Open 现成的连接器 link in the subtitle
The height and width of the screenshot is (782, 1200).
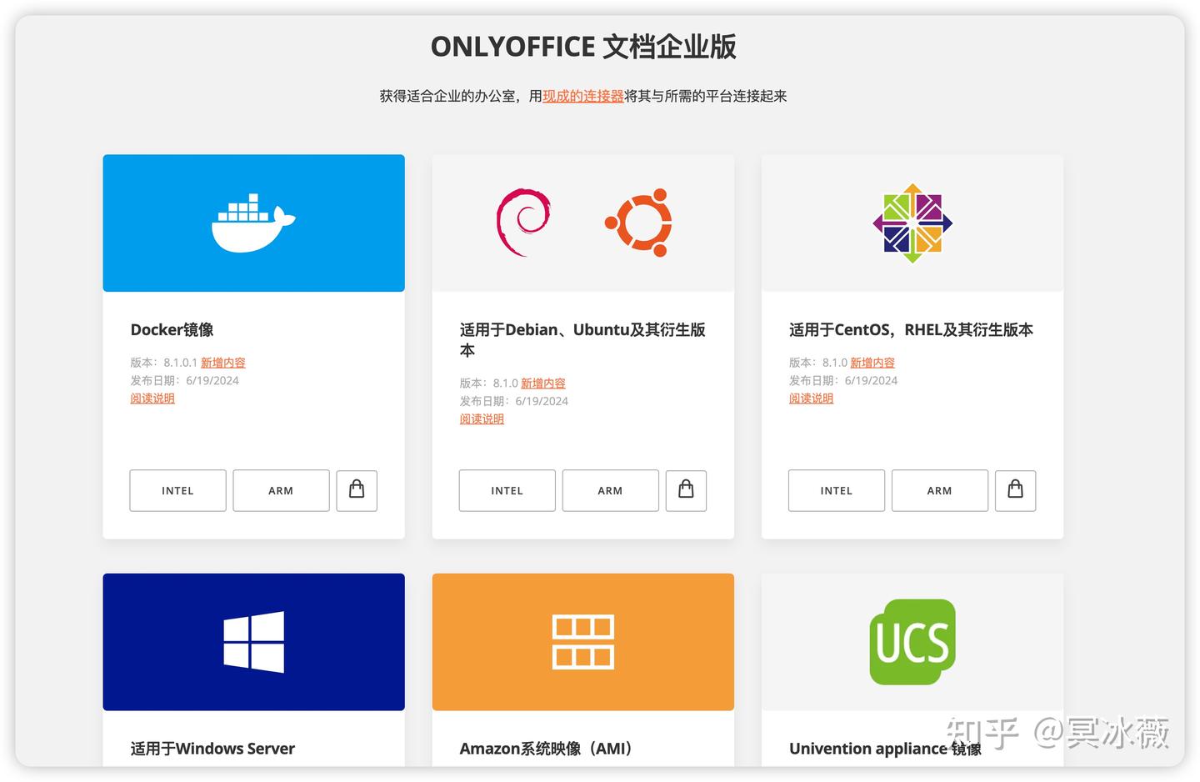click(583, 96)
